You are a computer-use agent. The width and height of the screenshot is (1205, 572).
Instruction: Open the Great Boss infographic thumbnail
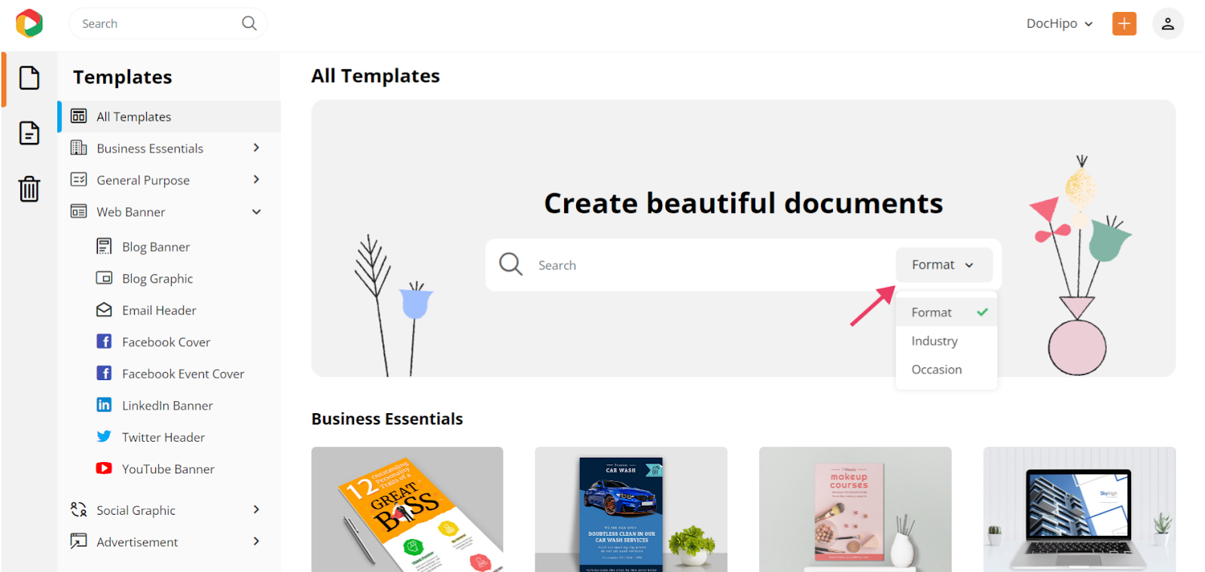coord(407,510)
